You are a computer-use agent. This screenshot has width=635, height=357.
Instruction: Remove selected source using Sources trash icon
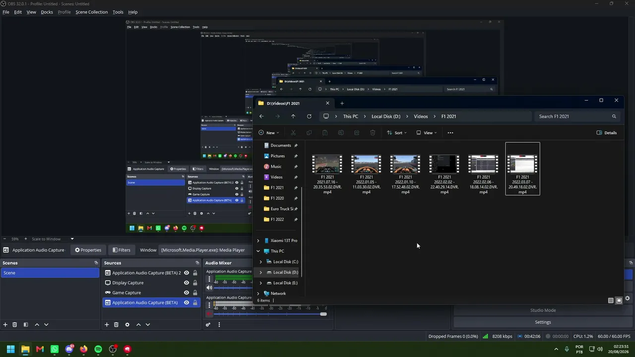click(x=116, y=325)
